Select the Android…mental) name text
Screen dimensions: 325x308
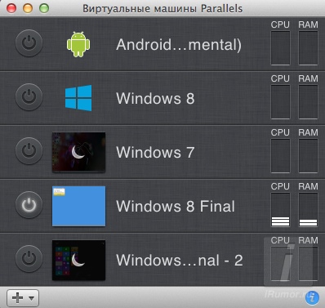click(179, 44)
